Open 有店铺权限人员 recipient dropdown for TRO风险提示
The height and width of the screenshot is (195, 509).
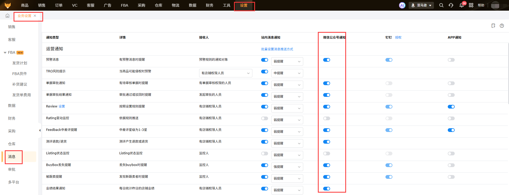226,73
